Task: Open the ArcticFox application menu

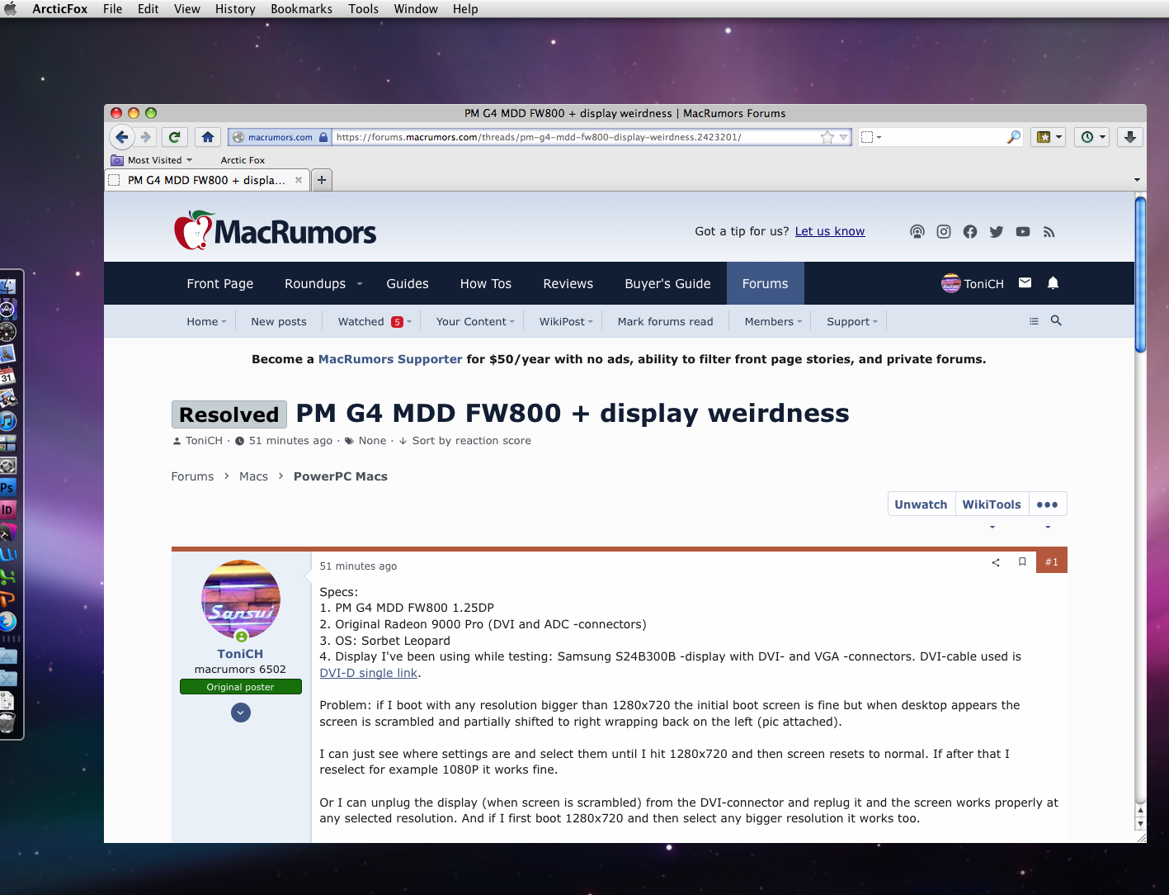Action: 59,9
